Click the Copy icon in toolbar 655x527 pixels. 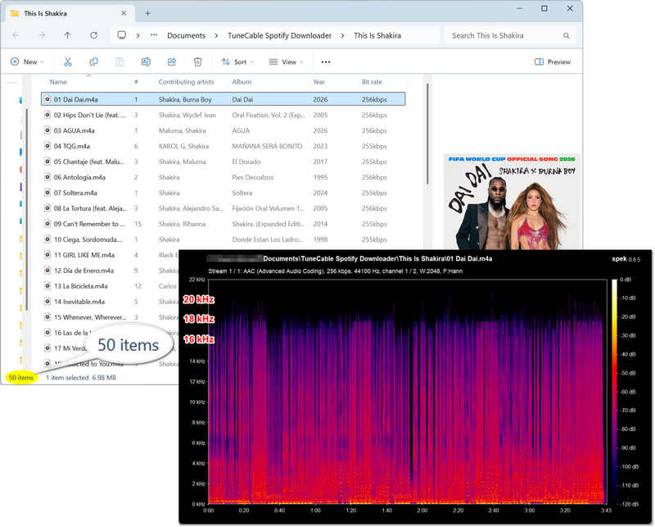coord(93,62)
